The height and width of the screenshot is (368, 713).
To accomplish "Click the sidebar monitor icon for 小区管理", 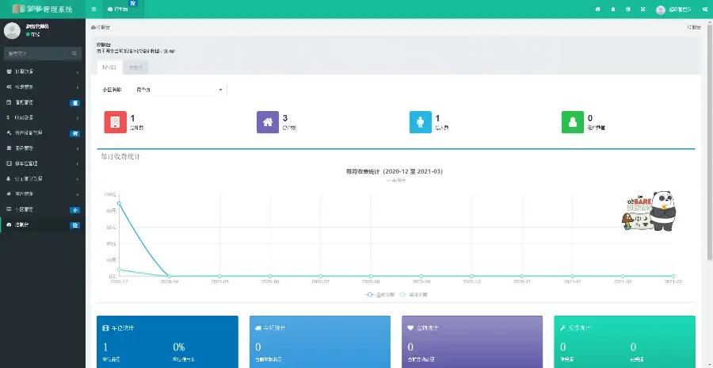I will [x=9, y=209].
